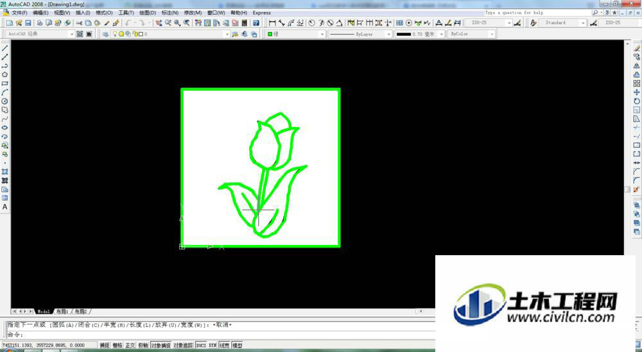Click the 命令 command line input
This screenshot has height=352, width=642.
click(221, 335)
